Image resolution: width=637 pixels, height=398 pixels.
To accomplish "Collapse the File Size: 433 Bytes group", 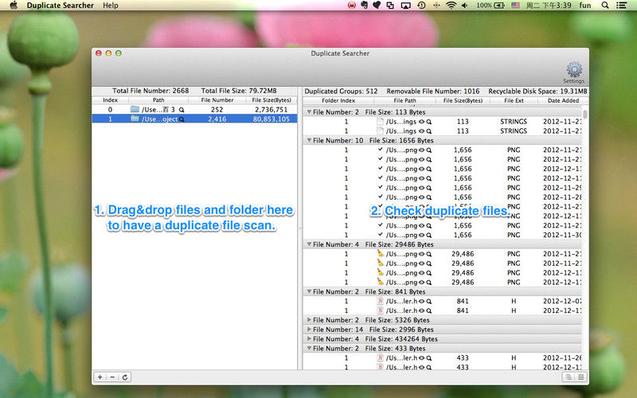I will pos(309,349).
